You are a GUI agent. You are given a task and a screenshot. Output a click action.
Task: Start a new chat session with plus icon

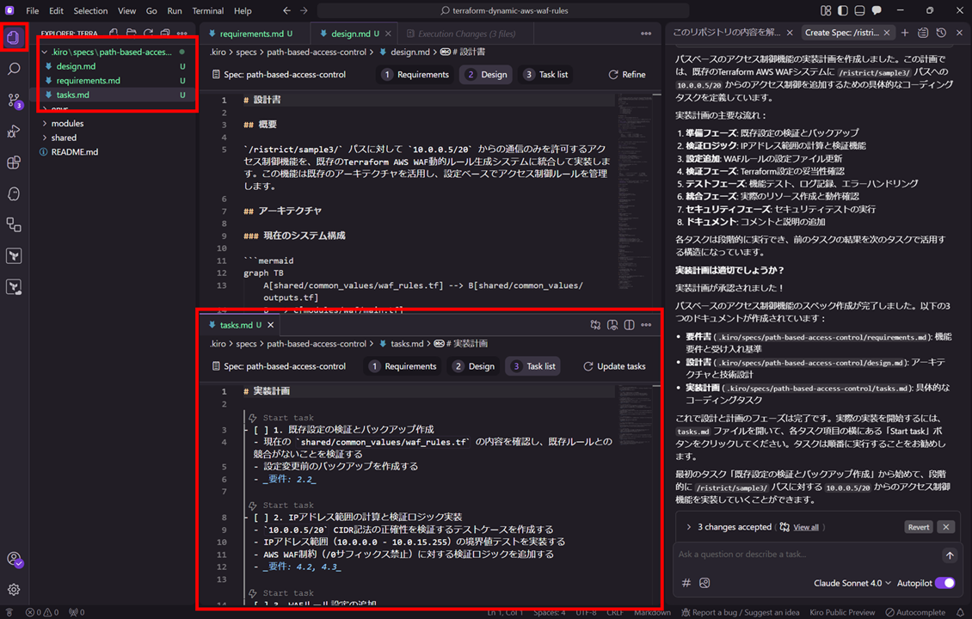[x=905, y=33]
